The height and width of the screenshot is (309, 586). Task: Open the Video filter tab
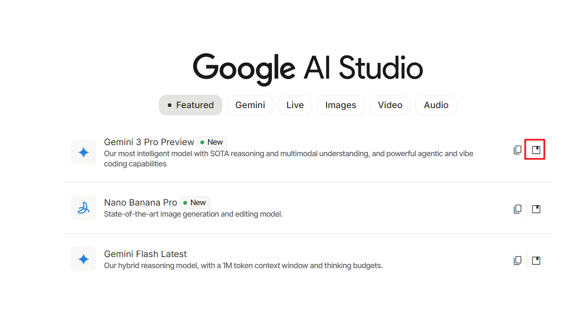(390, 105)
